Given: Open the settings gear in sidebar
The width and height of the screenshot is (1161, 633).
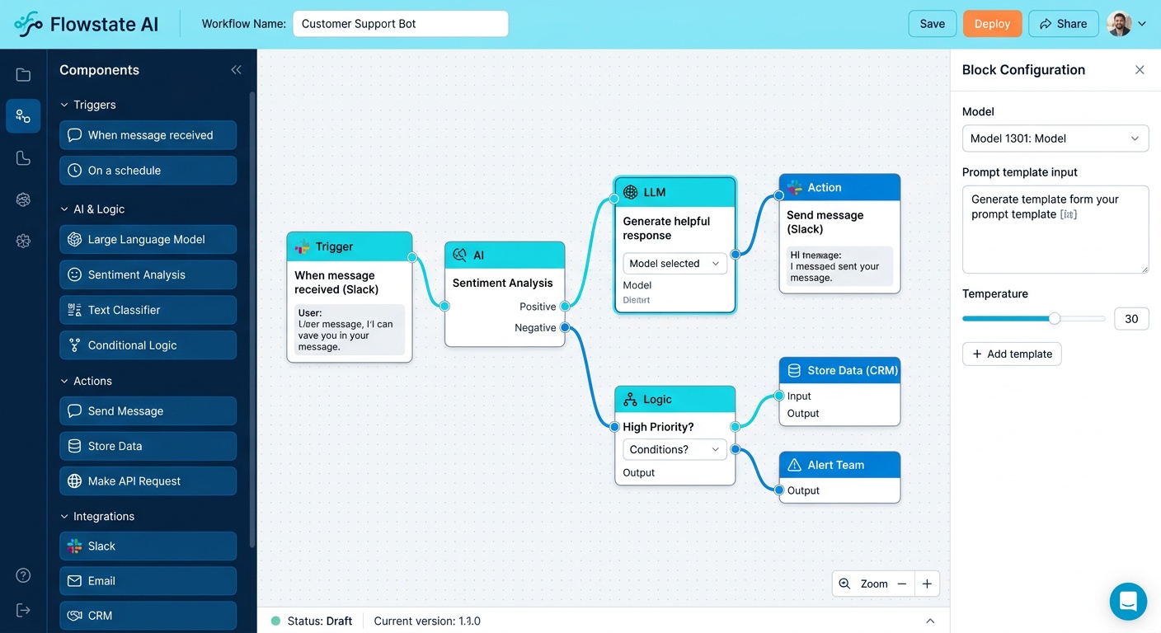Looking at the screenshot, I should click(x=23, y=241).
